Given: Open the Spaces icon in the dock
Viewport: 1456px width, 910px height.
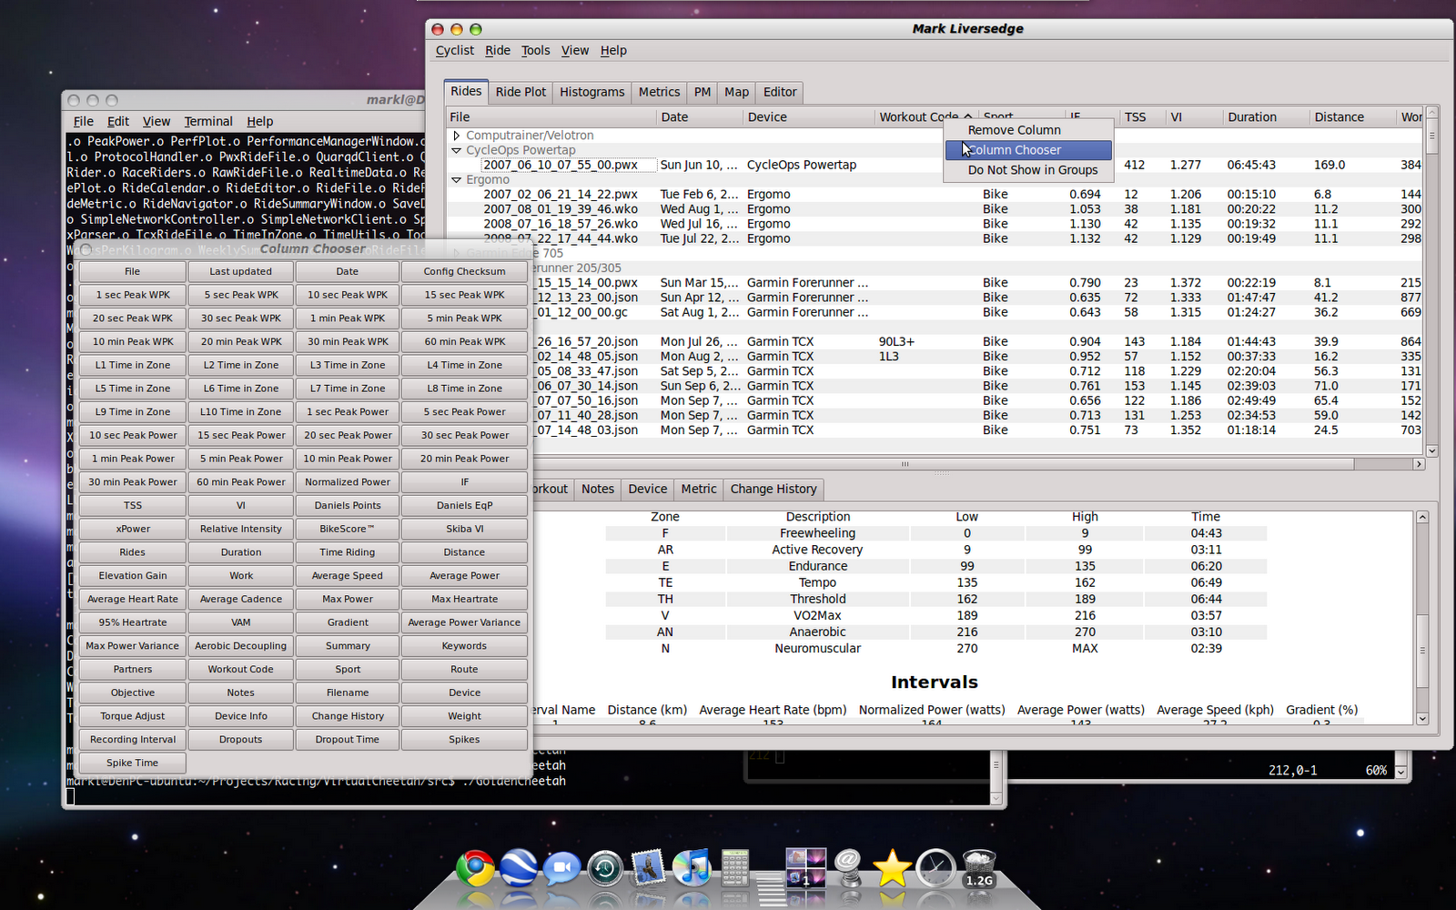Looking at the screenshot, I should [x=806, y=868].
